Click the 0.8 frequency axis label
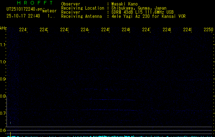Screen dimensions: 215x137 [x=3, y=96]
